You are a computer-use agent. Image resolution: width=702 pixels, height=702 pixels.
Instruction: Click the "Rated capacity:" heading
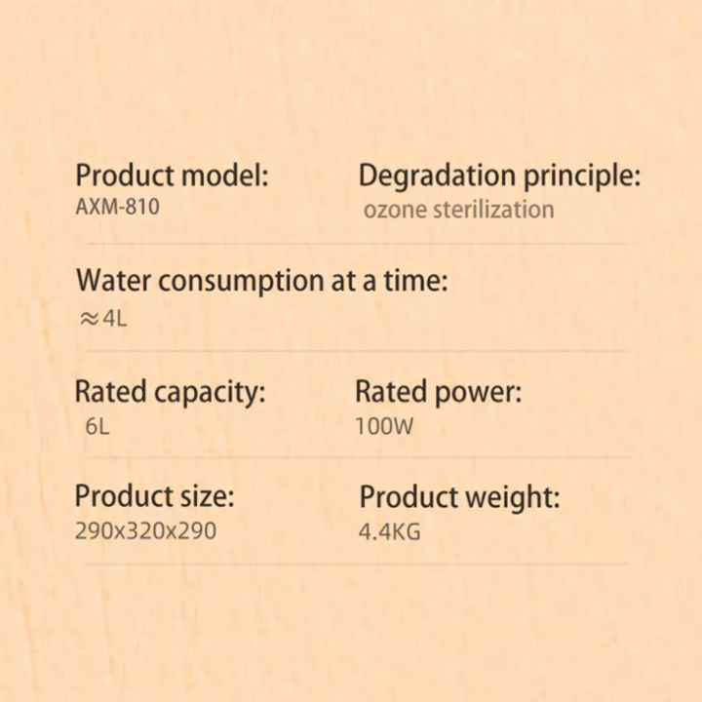[170, 393]
